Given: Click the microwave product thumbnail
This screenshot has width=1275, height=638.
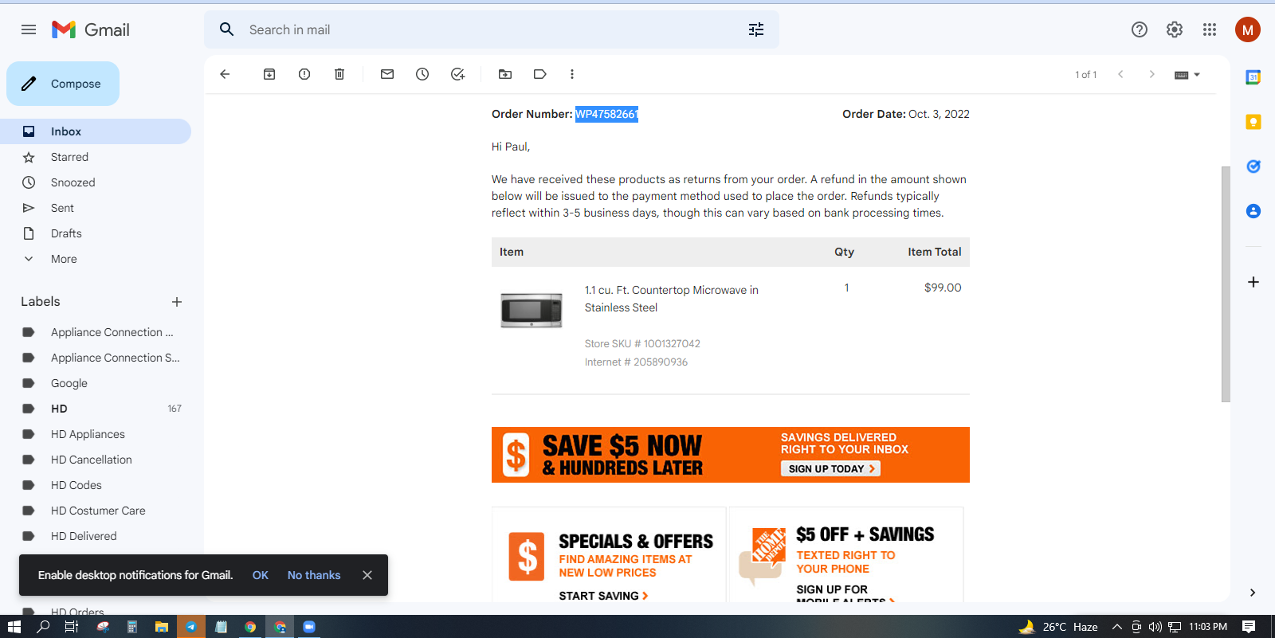Looking at the screenshot, I should click(x=532, y=310).
